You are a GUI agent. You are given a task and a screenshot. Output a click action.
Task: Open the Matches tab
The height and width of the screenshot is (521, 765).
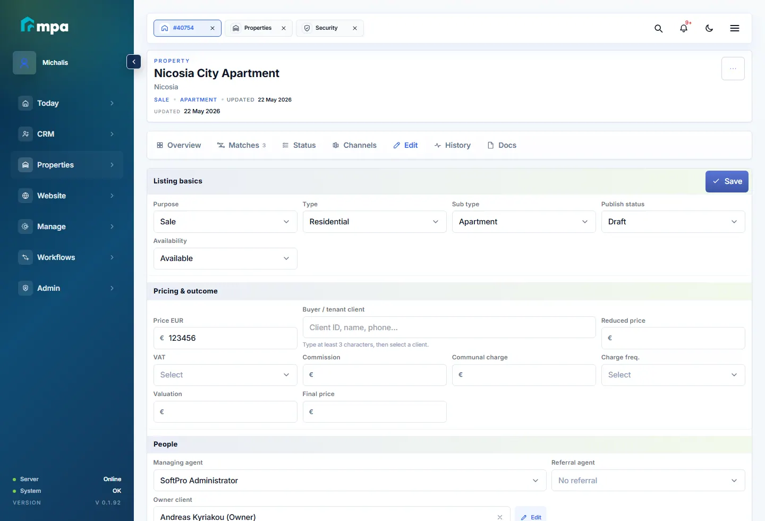241,145
